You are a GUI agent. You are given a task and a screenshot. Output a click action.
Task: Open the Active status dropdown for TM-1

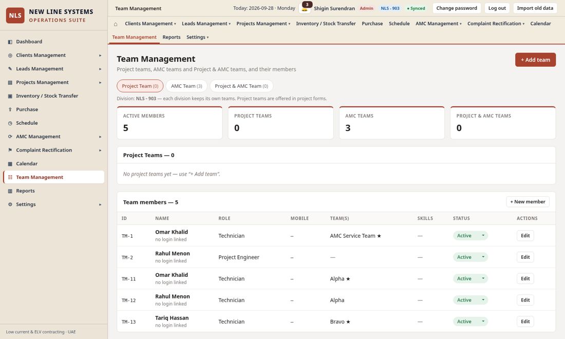click(470, 236)
